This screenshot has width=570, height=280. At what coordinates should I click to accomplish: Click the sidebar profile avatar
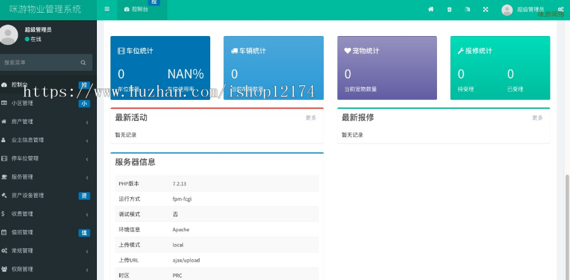[8, 35]
